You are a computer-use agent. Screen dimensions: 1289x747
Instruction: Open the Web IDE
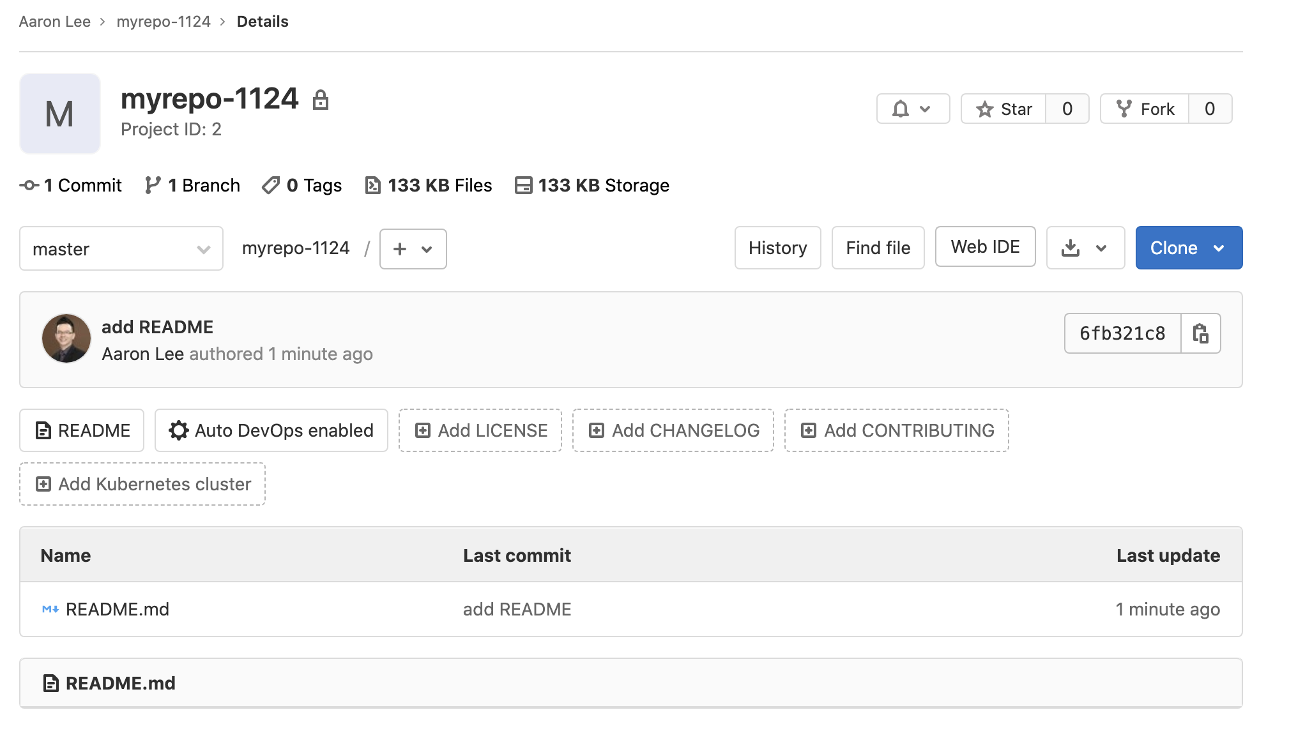[985, 247]
